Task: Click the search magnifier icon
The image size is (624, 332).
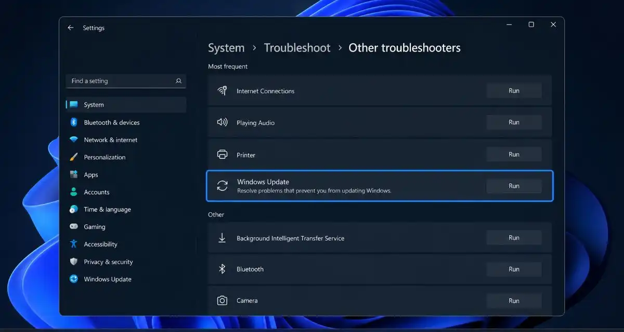Action: pyautogui.click(x=179, y=81)
